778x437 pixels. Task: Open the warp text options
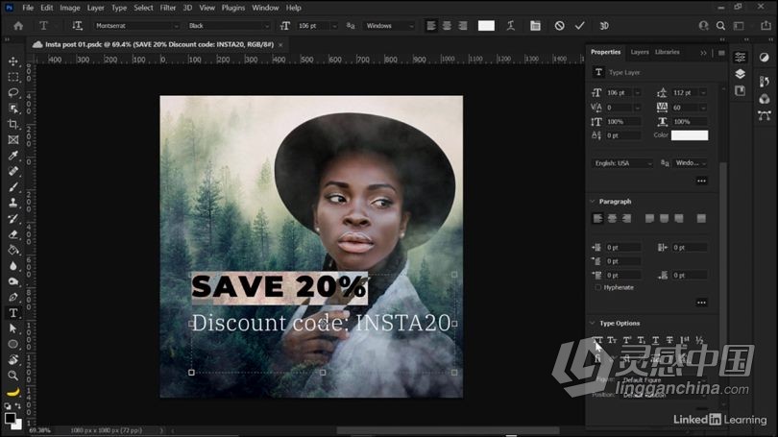[x=512, y=26]
